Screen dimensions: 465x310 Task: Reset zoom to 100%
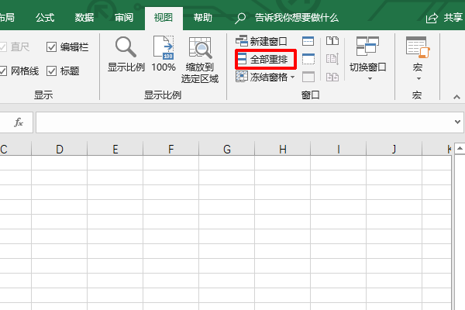pyautogui.click(x=164, y=56)
